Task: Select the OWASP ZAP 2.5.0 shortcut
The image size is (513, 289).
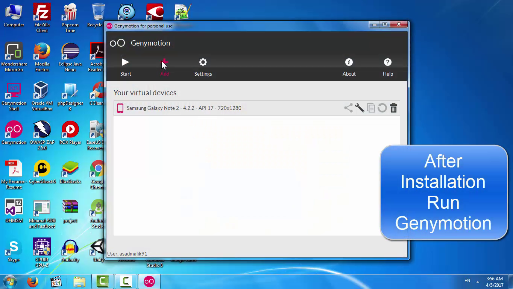Action: coord(42,135)
